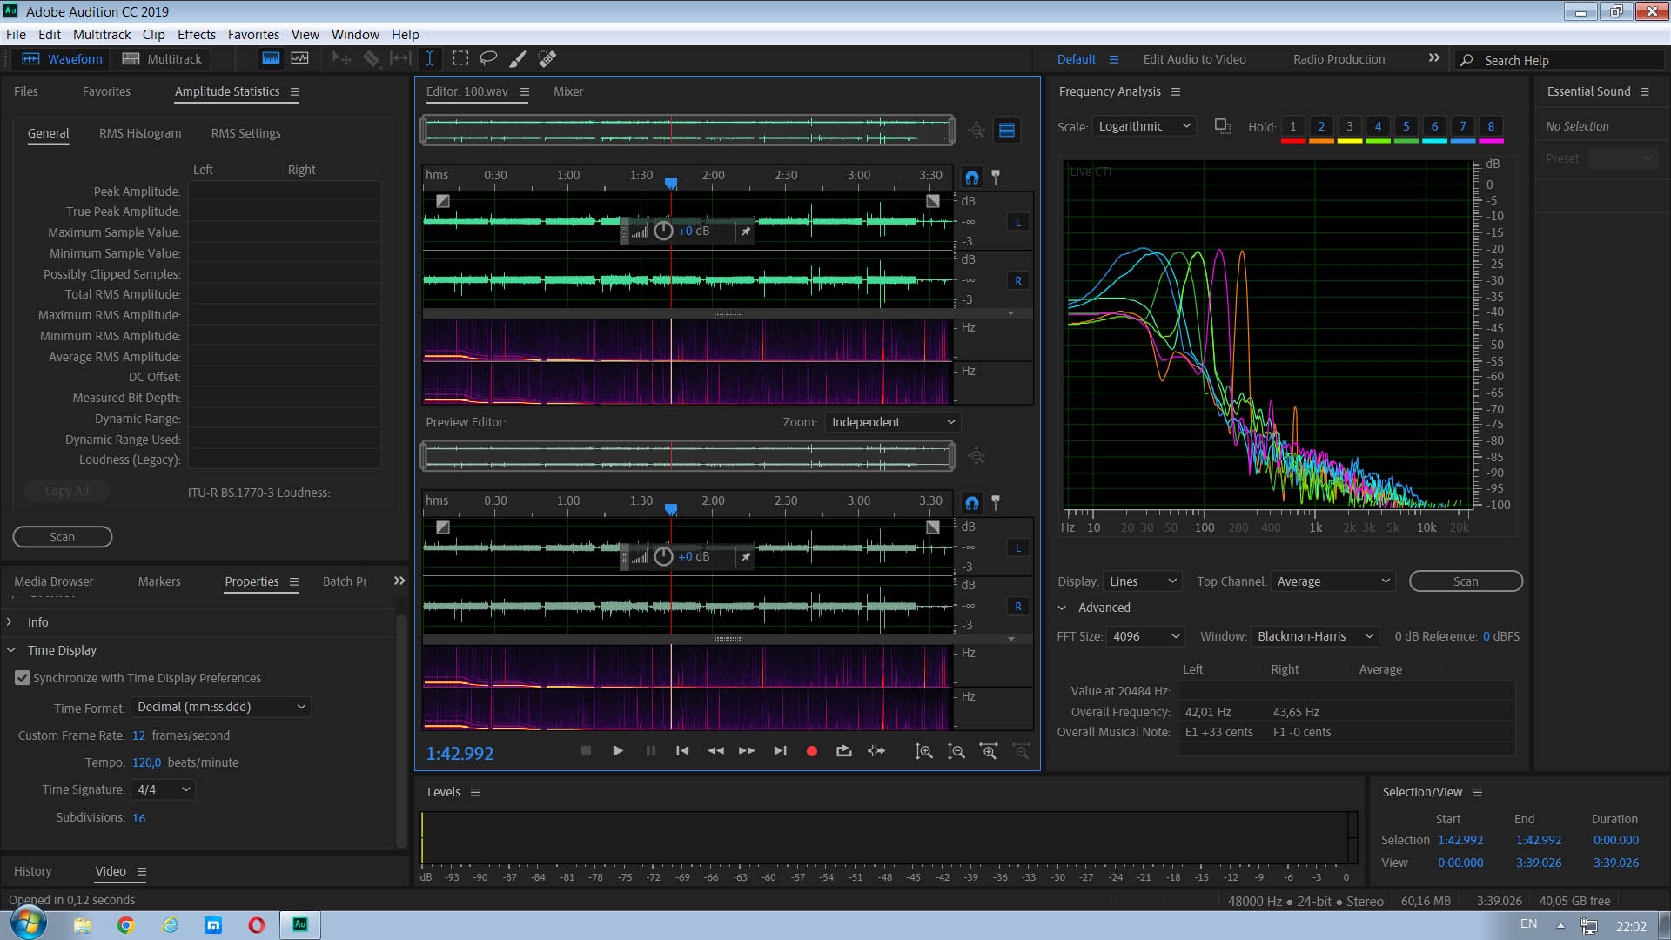Expand the Info section
This screenshot has height=940, width=1671.
tap(10, 622)
